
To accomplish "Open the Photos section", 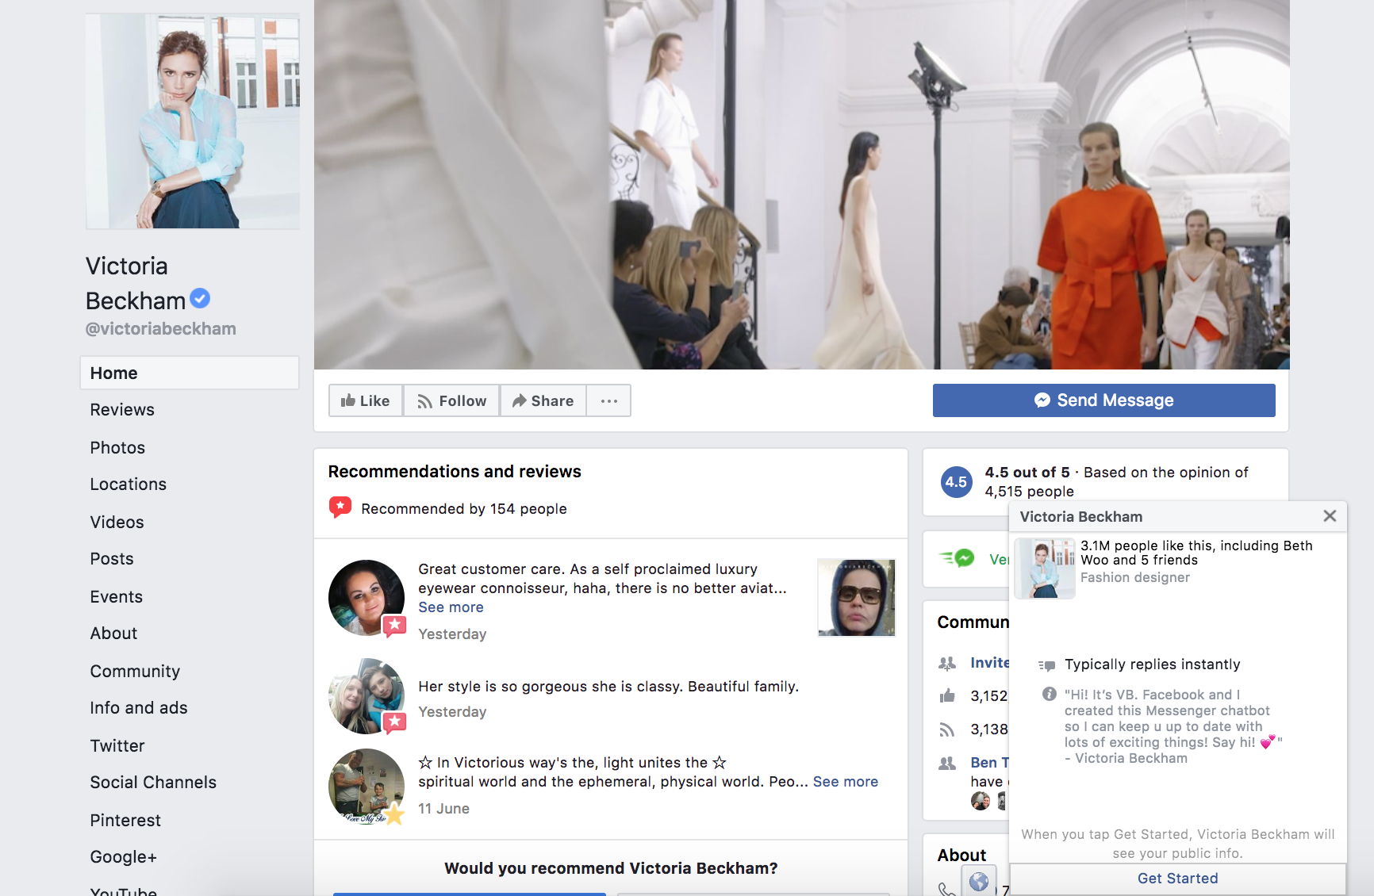I will [x=117, y=448].
